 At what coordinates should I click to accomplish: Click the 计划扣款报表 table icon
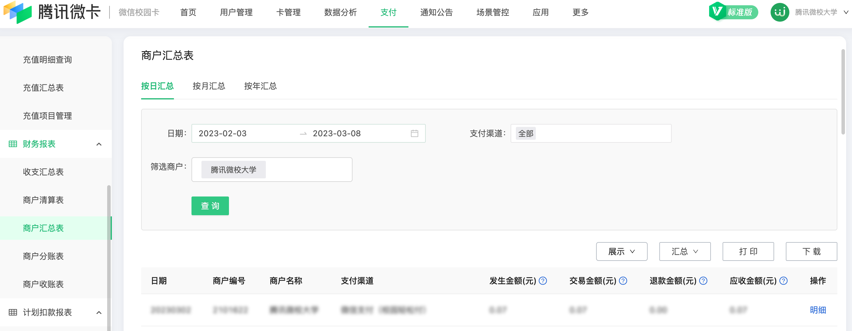pyautogui.click(x=13, y=313)
